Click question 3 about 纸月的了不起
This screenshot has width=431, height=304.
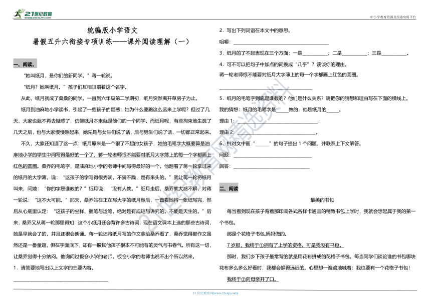point(314,53)
